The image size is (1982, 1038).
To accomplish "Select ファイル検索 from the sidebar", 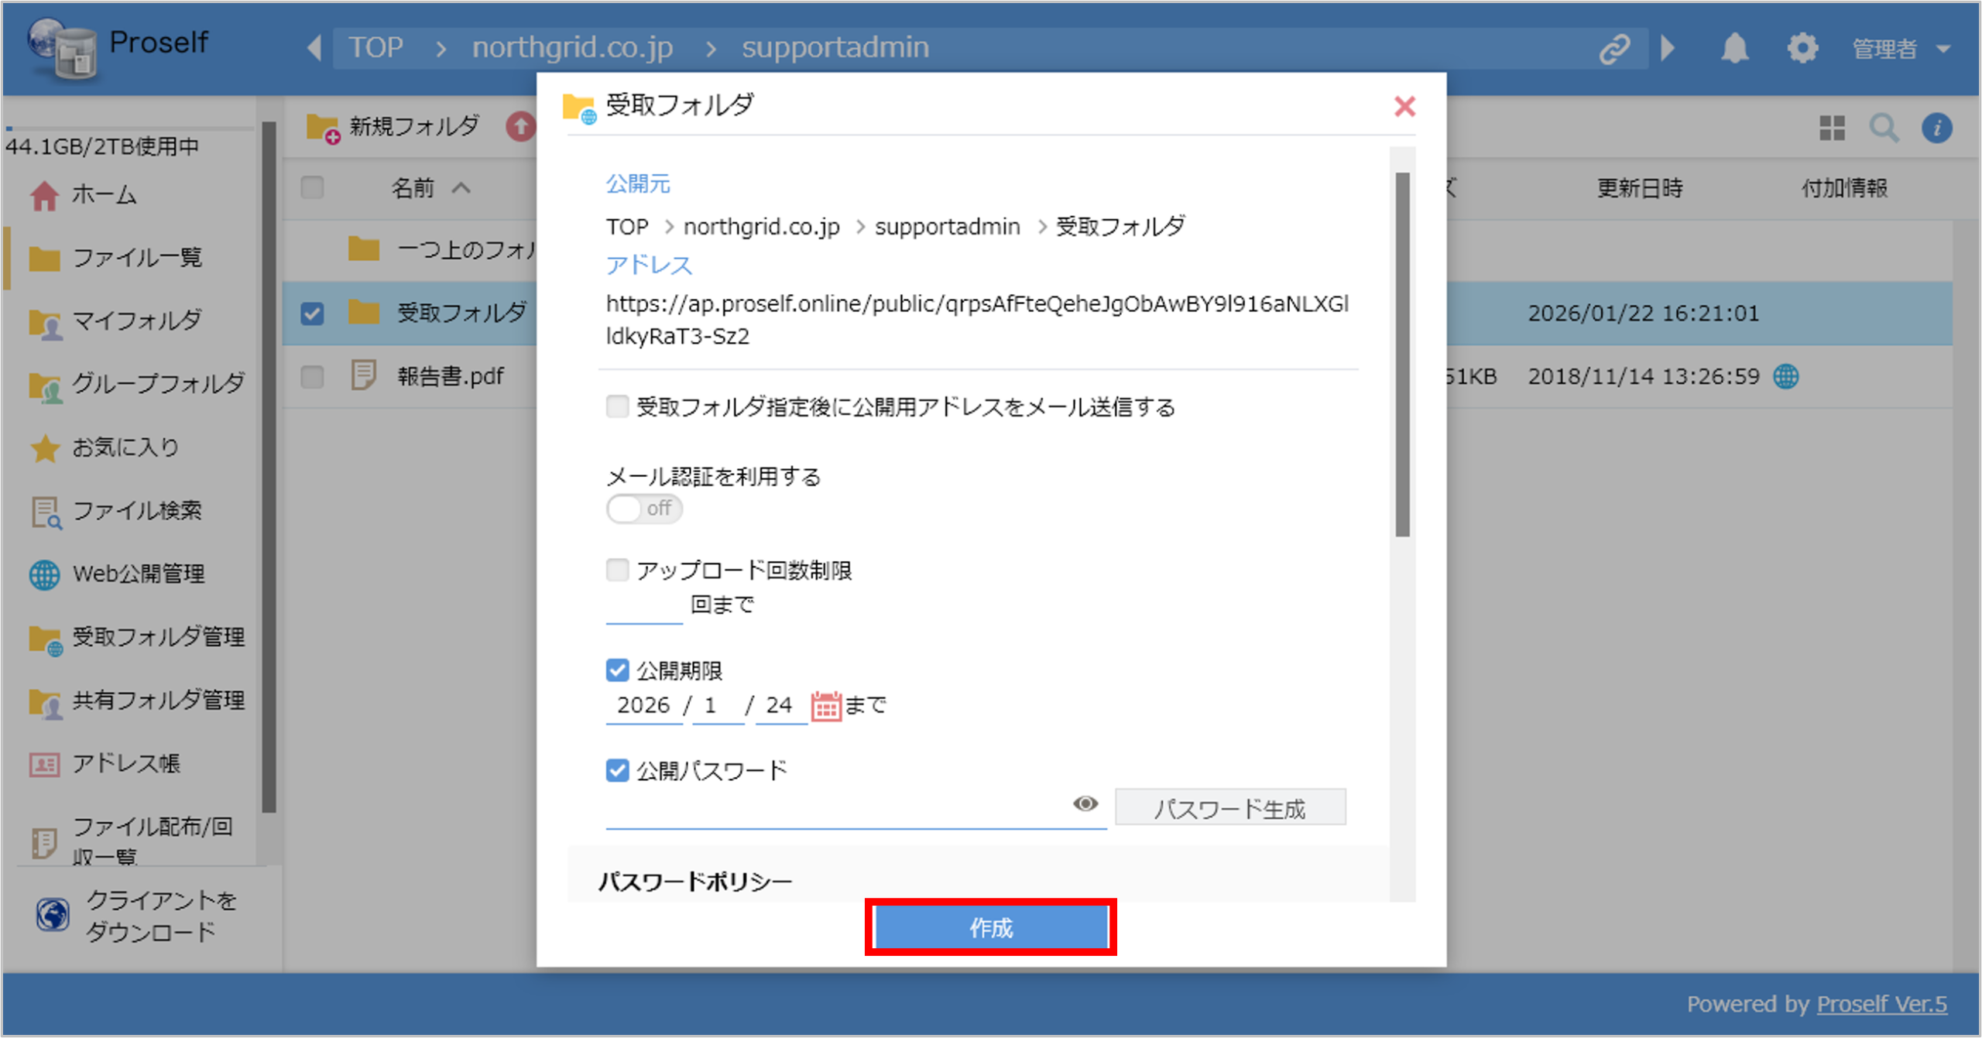I will (x=135, y=511).
